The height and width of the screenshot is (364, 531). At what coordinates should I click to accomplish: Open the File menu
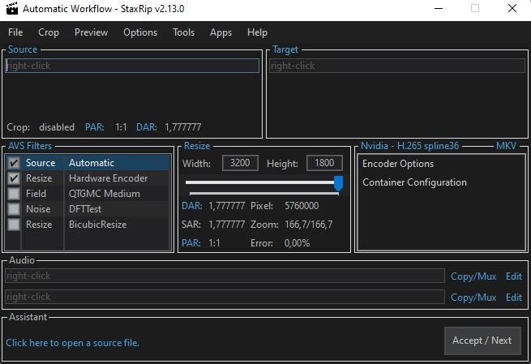pyautogui.click(x=15, y=32)
